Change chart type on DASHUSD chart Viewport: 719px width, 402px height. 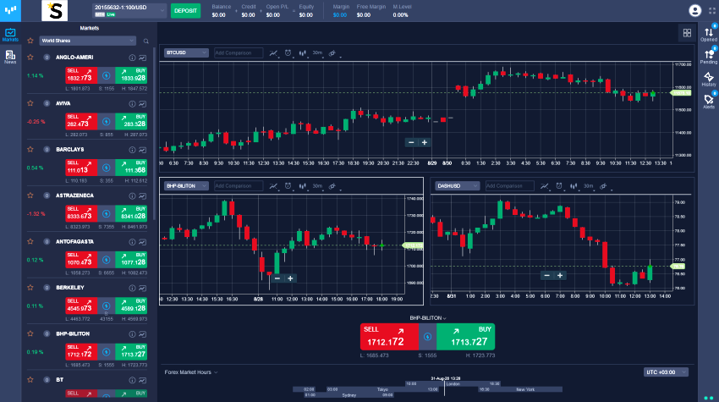click(x=574, y=186)
